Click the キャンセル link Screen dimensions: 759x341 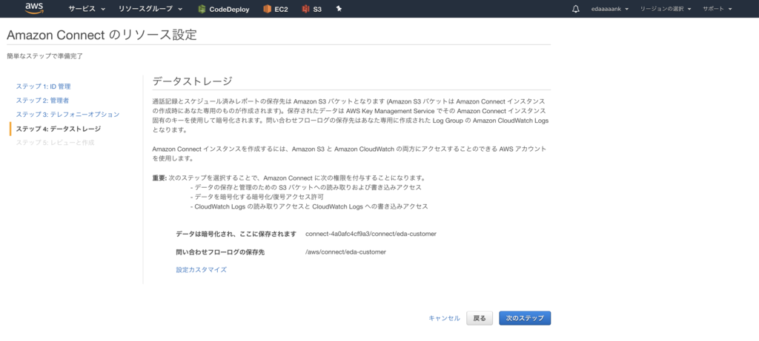(x=445, y=318)
